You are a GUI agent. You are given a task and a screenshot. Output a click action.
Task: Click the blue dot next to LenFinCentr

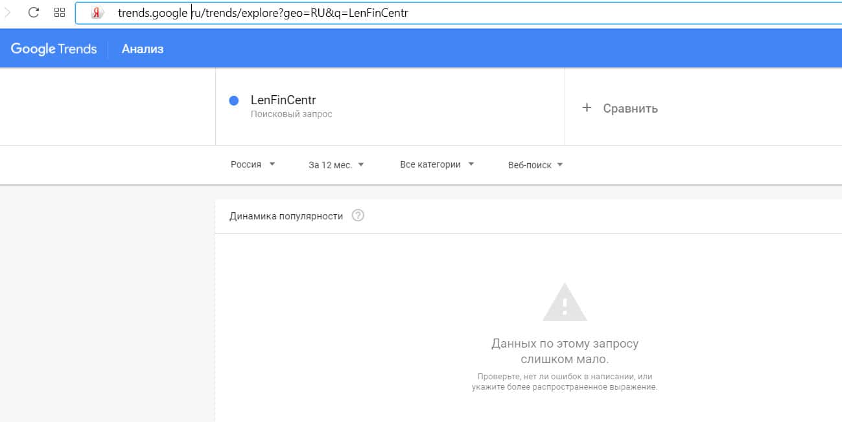234,100
